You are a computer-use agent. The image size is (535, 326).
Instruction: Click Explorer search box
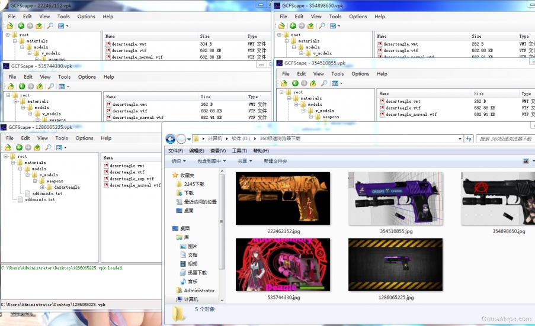coord(505,138)
